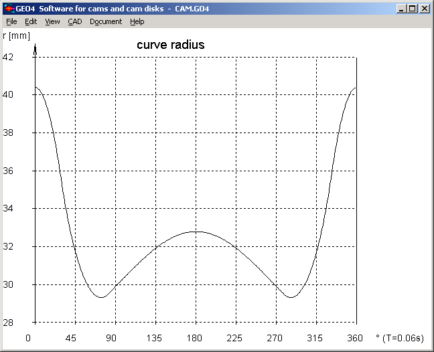Open the Document menu
This screenshot has height=352, width=434.
coord(106,21)
